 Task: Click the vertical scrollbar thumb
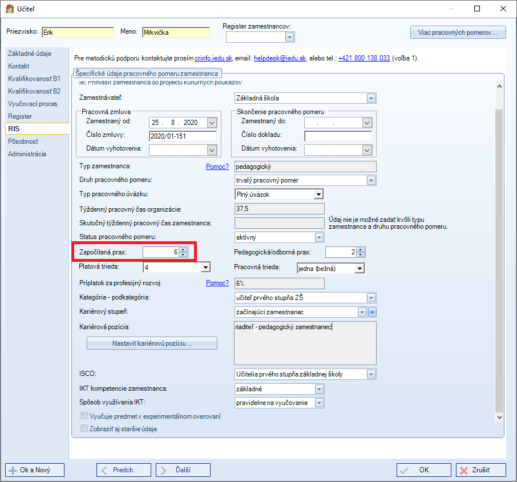point(499,261)
